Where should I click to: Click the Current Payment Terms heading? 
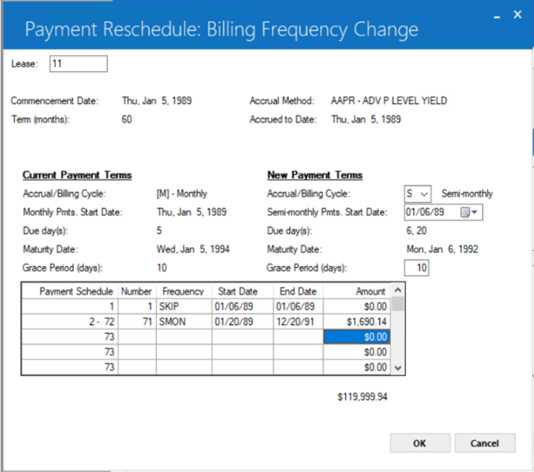[77, 175]
